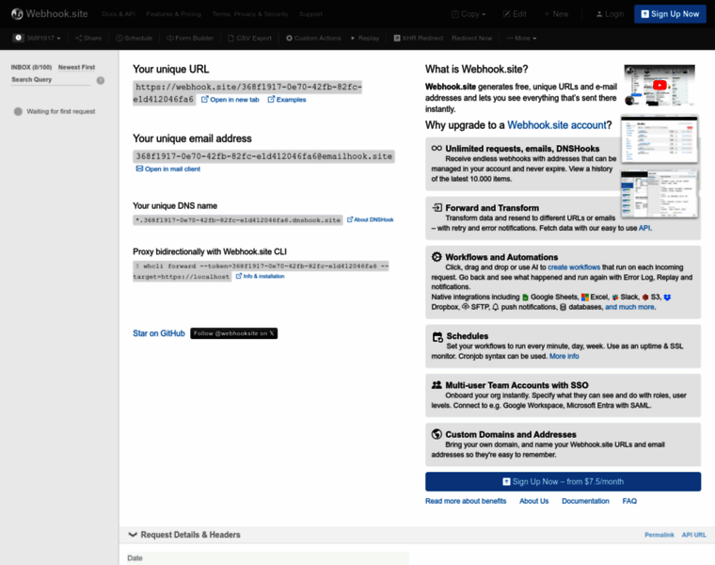Open the Documentation link

pos(585,501)
